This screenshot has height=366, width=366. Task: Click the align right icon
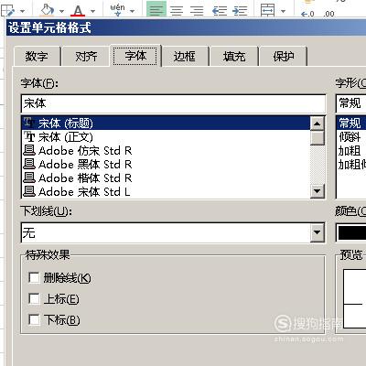point(197,11)
